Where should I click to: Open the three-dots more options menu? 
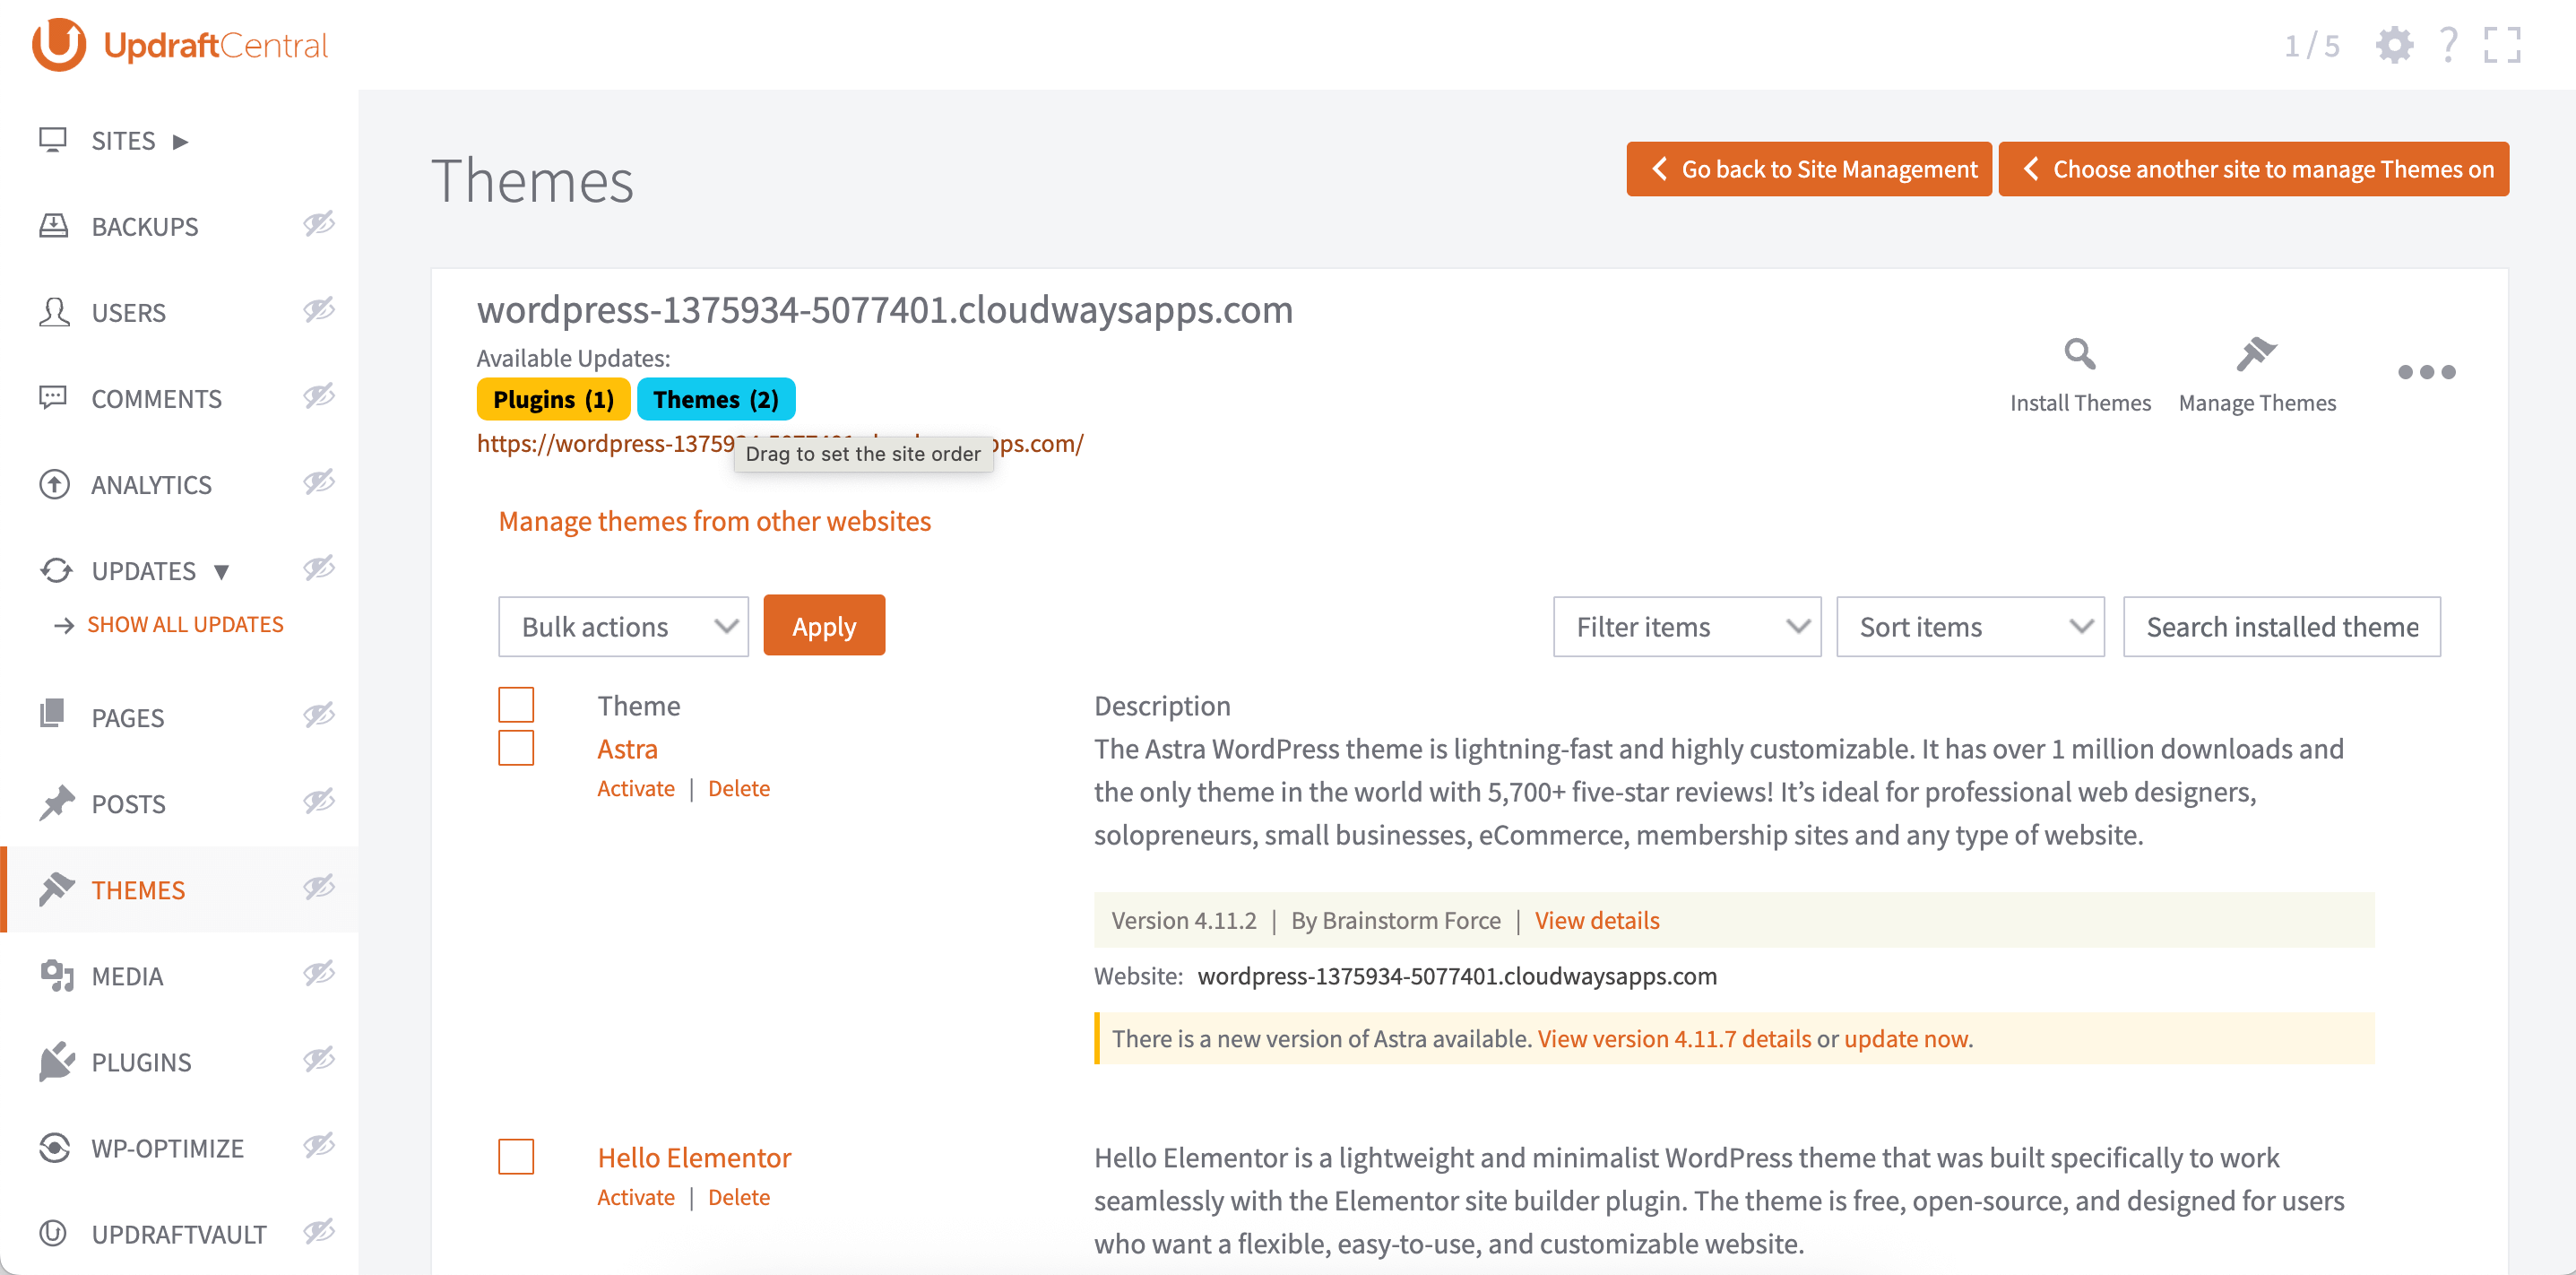point(2426,372)
